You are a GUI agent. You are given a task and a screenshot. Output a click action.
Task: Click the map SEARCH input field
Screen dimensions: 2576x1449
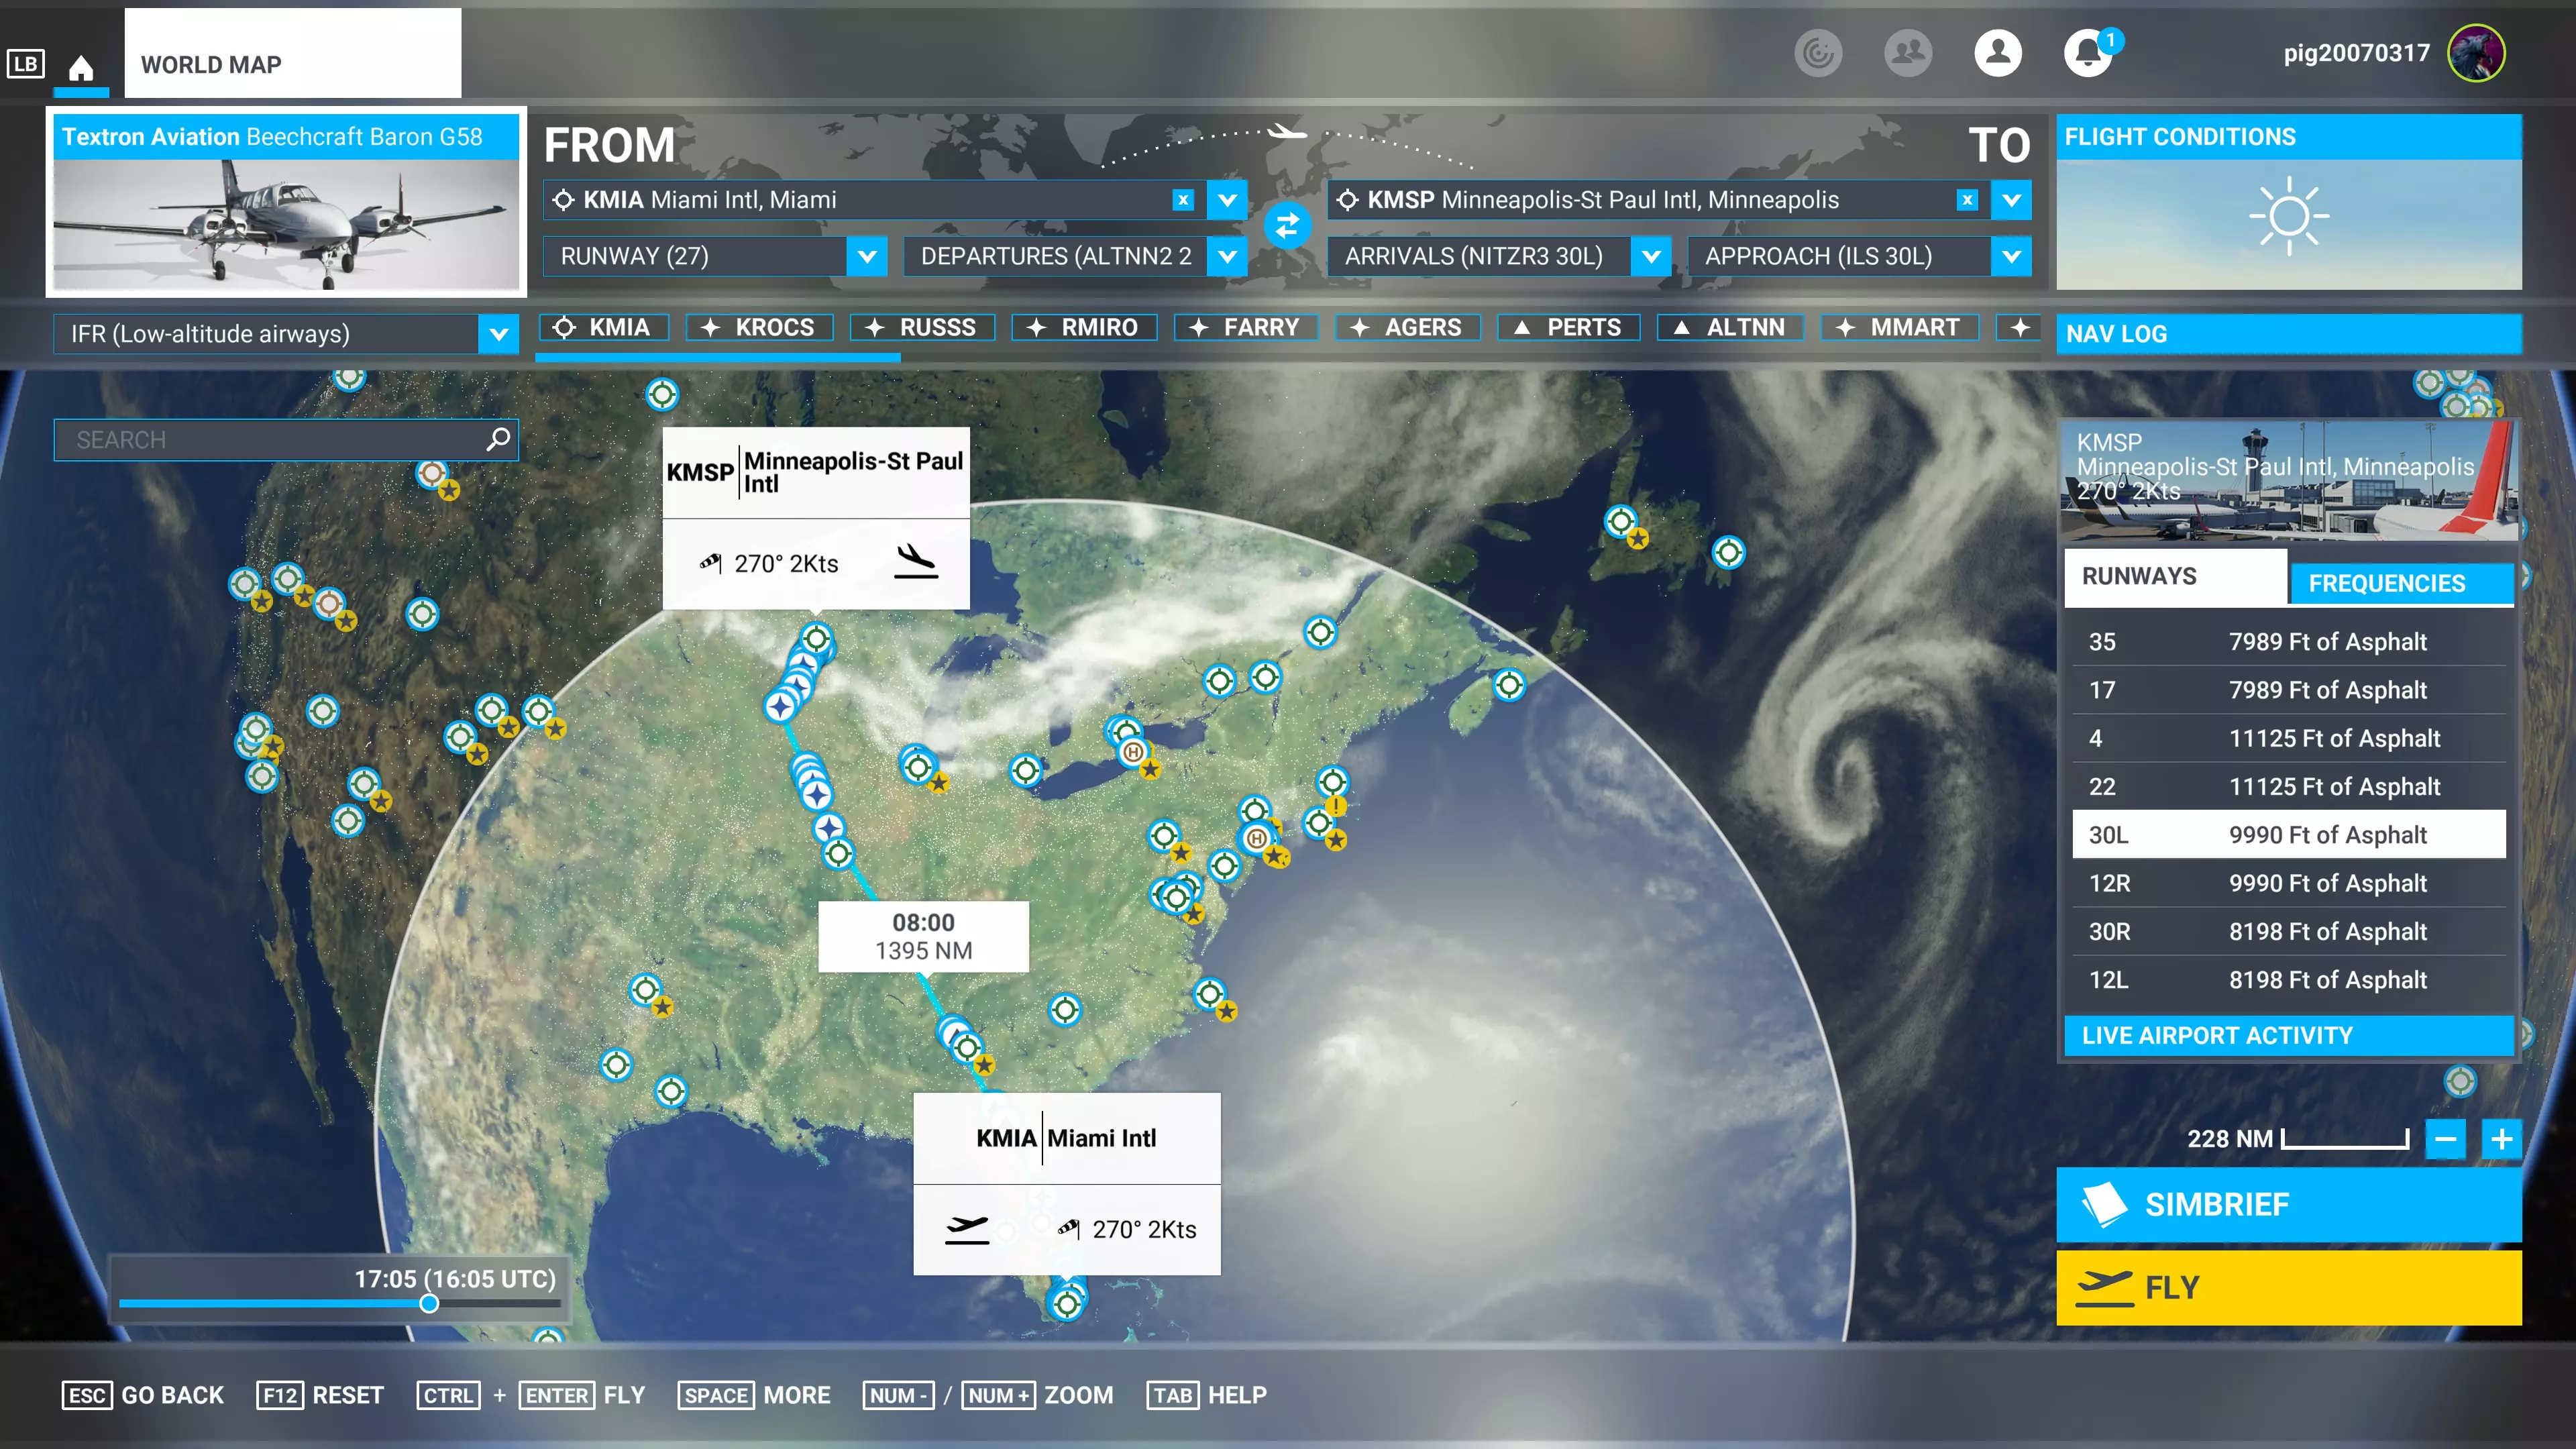click(270, 439)
